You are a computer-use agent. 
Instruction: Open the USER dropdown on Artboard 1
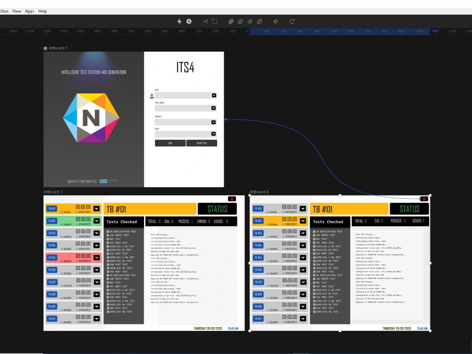click(x=214, y=95)
